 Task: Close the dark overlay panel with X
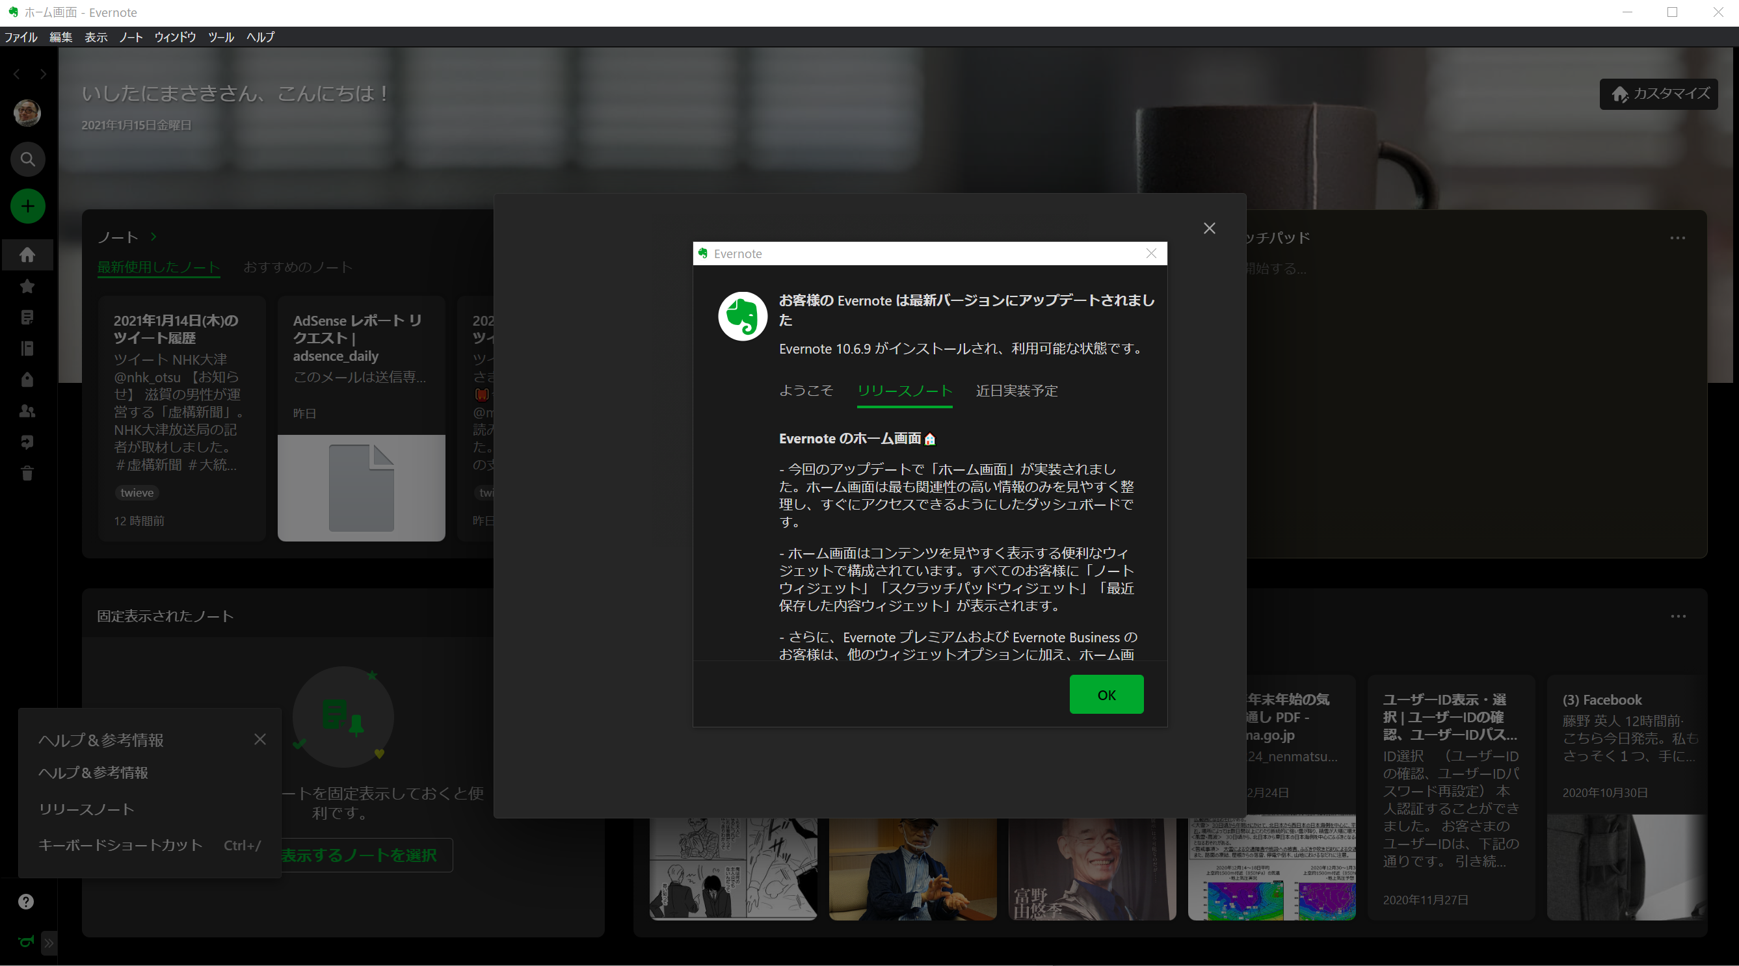coord(1209,229)
